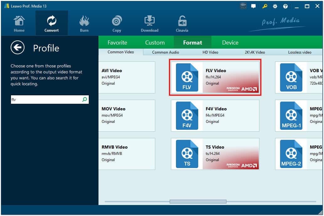This screenshot has width=324, height=216.
Task: Switch to the Burn module
Action: tap(84, 23)
